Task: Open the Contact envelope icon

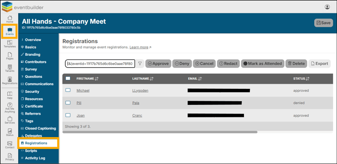Action: click(x=10, y=145)
